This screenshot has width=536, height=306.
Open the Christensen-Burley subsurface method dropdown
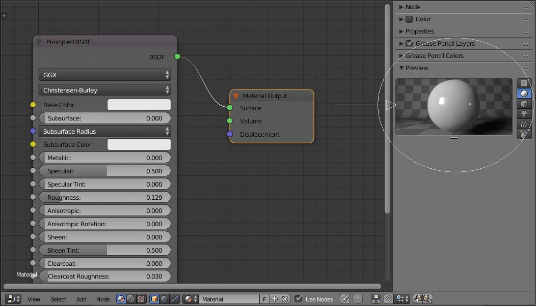[104, 90]
